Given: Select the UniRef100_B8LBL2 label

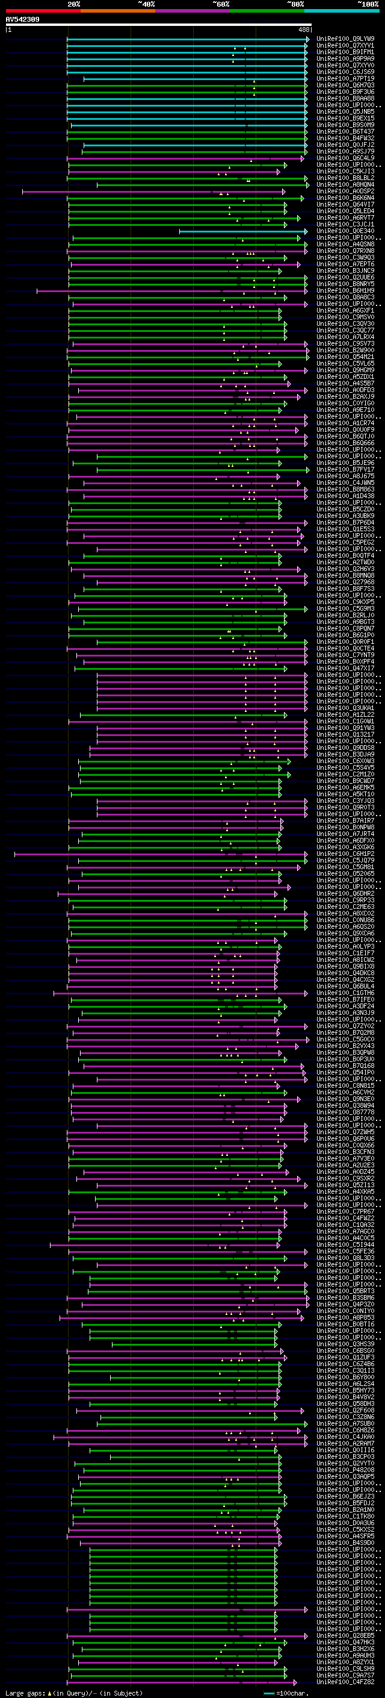Looking at the screenshot, I should [345, 178].
